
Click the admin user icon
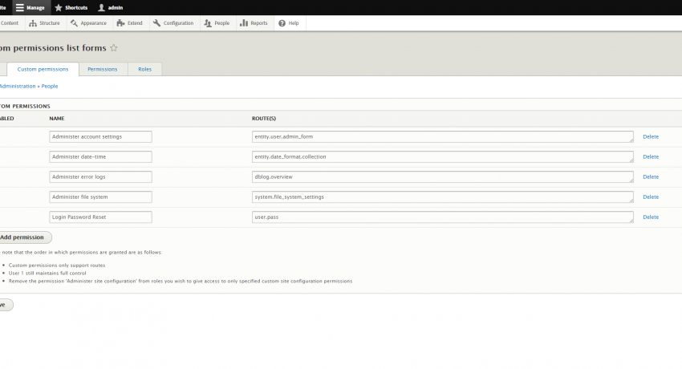[x=101, y=7]
